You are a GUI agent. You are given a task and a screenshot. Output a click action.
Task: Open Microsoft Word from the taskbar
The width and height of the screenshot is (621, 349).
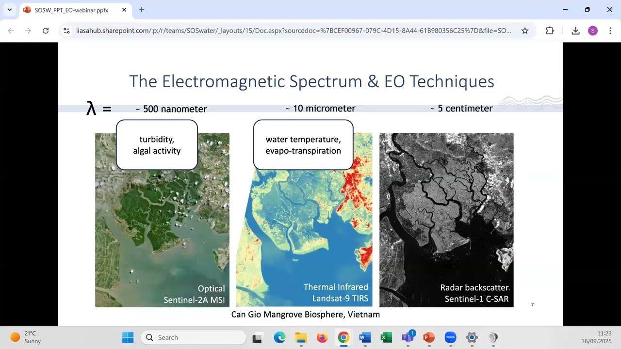point(365,337)
